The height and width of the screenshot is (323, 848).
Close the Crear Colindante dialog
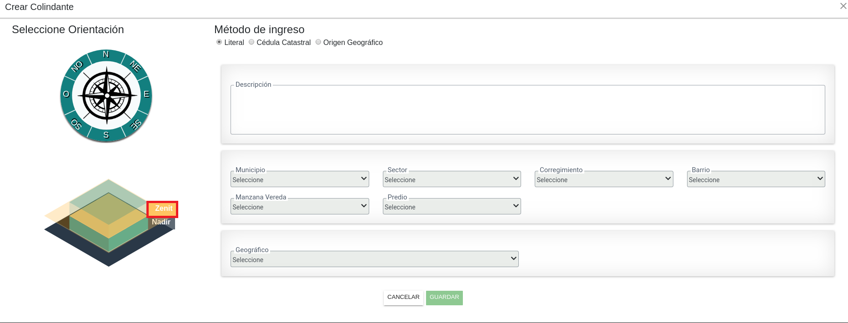(x=843, y=6)
